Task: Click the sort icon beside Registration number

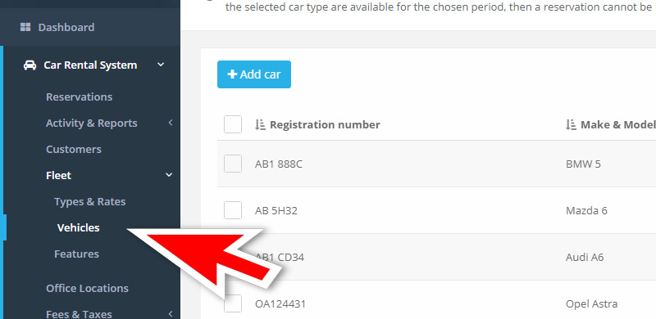Action: [260, 124]
